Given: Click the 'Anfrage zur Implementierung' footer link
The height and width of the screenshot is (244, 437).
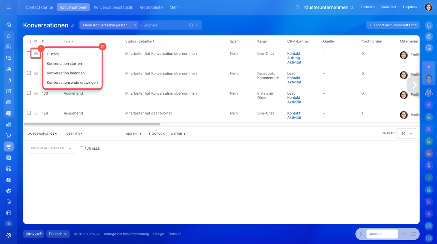Looking at the screenshot, I should 126,234.
